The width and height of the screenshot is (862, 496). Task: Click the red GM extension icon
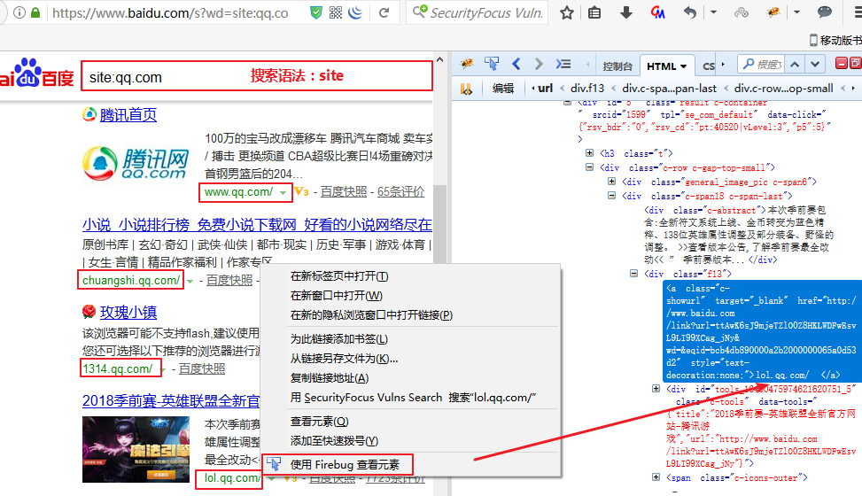[657, 12]
